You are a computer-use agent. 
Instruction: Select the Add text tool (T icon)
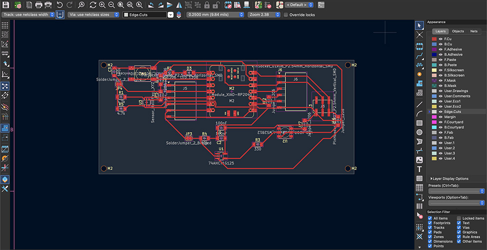pyautogui.click(x=419, y=169)
